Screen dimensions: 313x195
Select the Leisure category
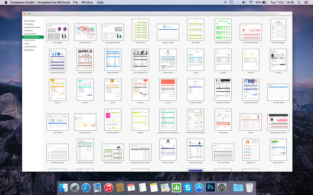(x=27, y=43)
